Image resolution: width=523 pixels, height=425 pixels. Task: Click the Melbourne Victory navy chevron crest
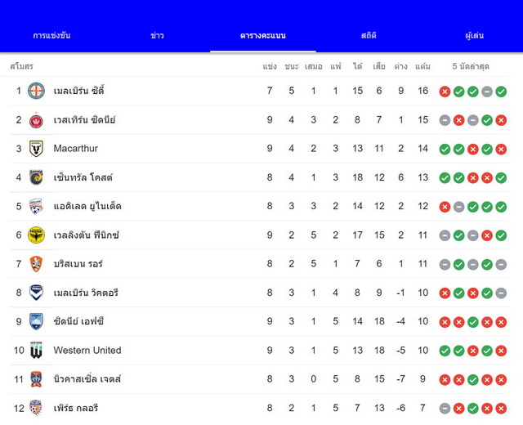(36, 293)
